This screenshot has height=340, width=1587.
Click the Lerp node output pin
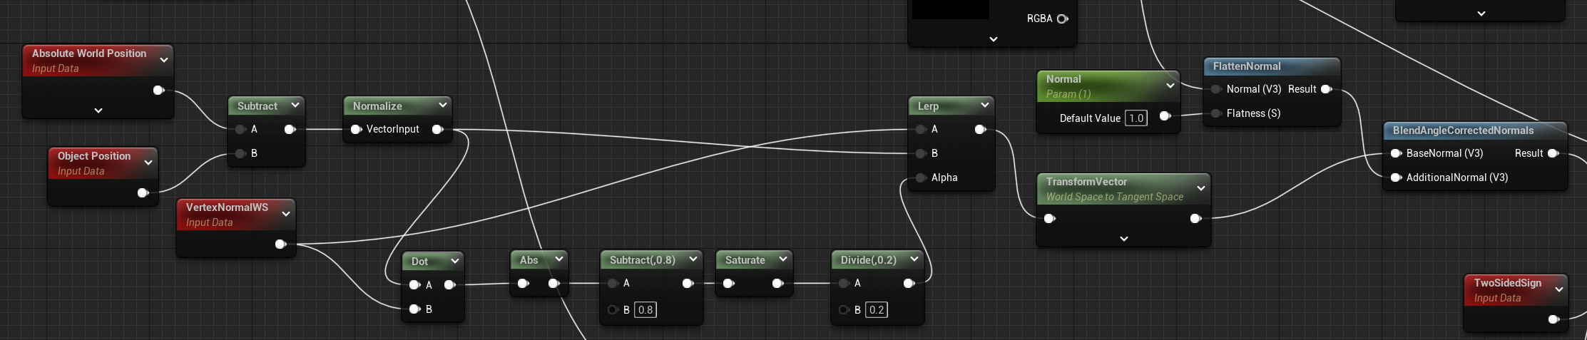click(x=980, y=129)
